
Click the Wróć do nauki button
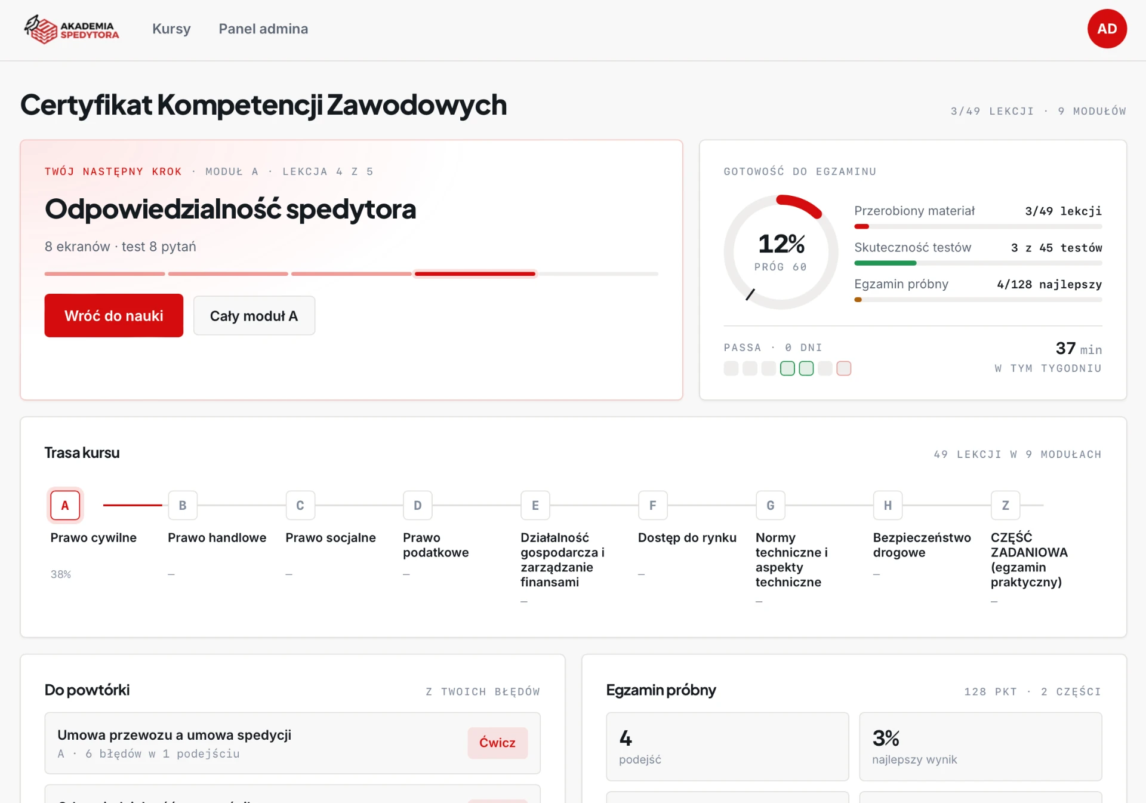pyautogui.click(x=113, y=315)
